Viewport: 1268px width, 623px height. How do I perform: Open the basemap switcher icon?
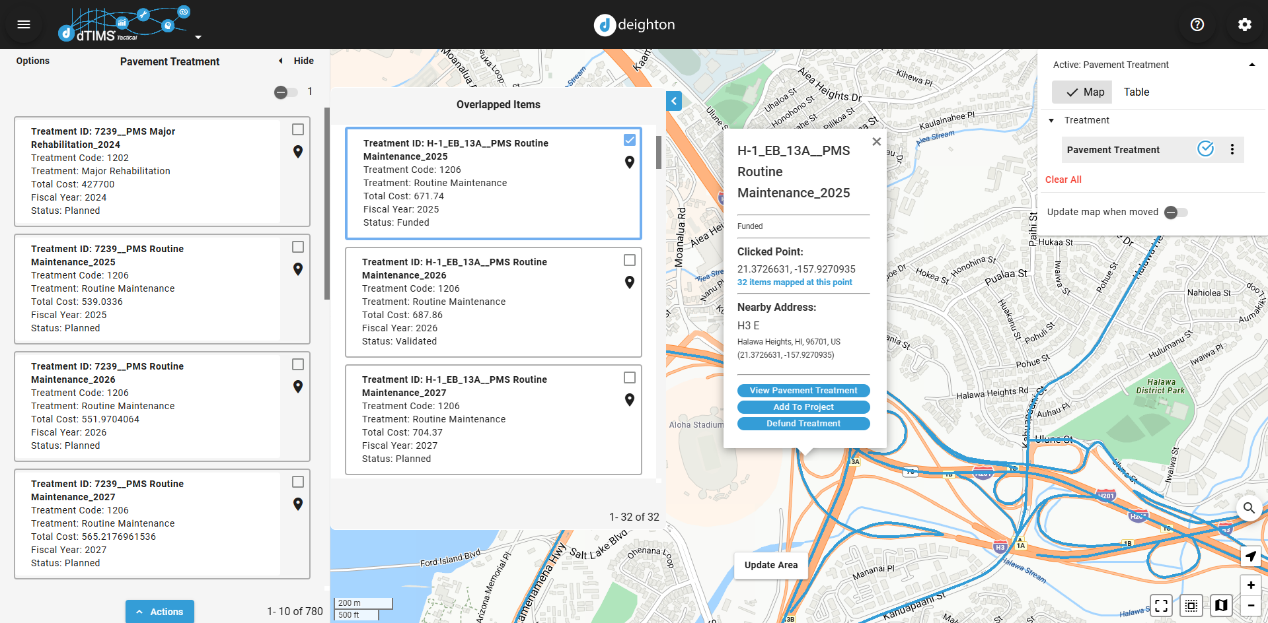1220,605
